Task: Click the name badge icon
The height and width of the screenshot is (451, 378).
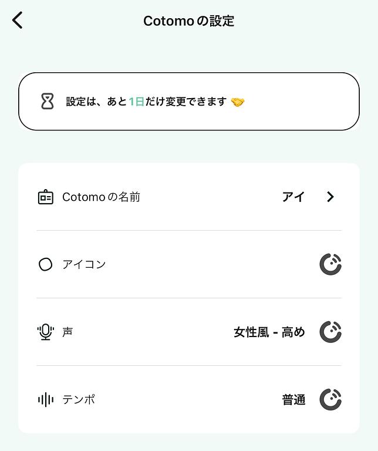Action: (45, 197)
